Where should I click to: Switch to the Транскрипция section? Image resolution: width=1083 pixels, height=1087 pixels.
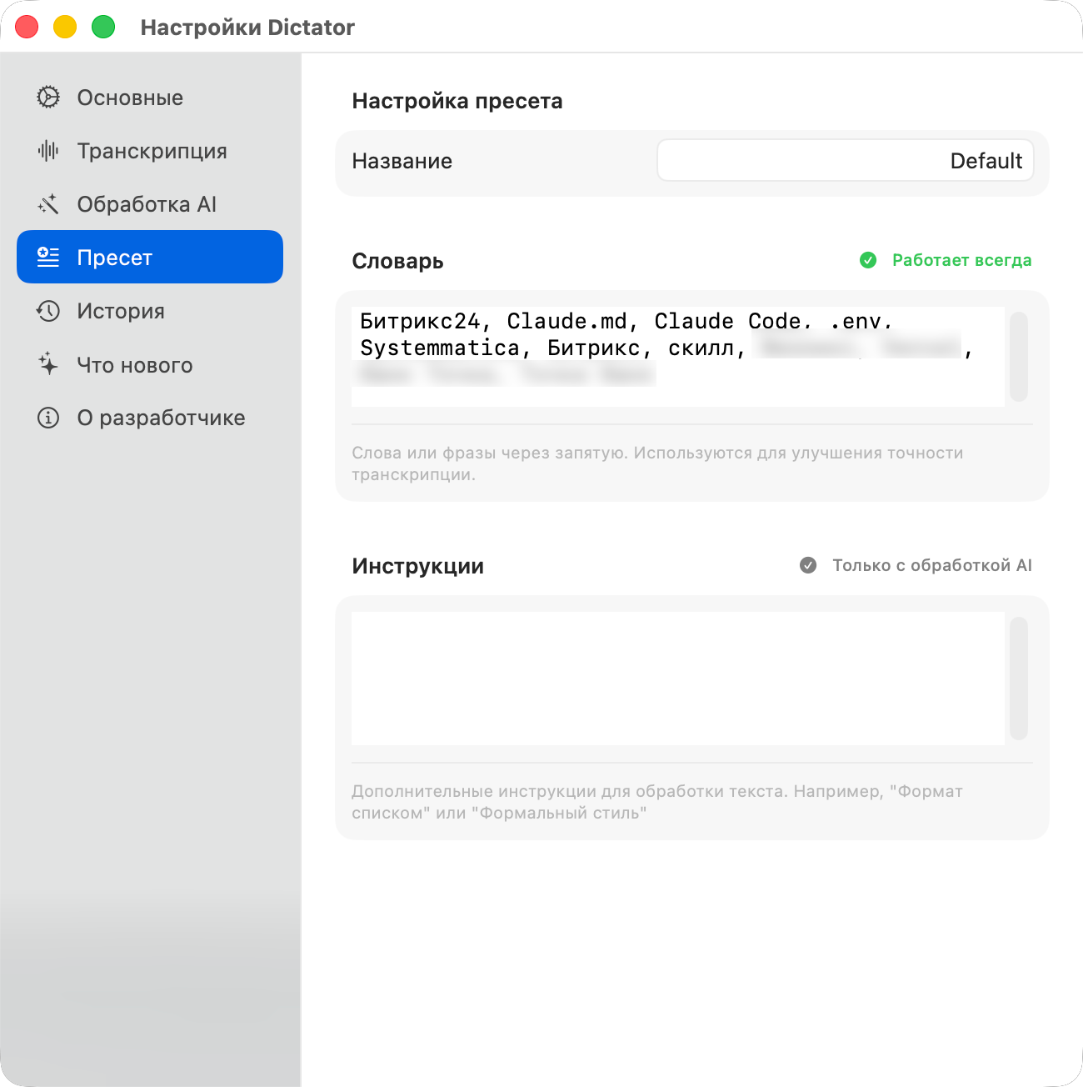pyautogui.click(x=152, y=151)
